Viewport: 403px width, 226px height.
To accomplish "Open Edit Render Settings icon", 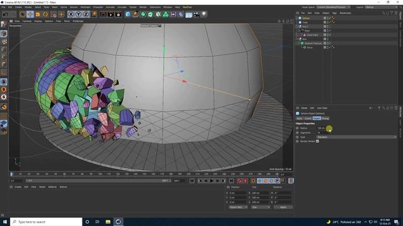I will tap(118, 14).
